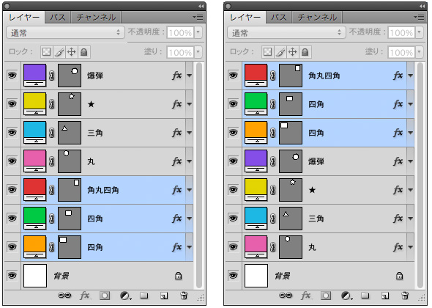Click lock position icon in right panel

pos(293,52)
